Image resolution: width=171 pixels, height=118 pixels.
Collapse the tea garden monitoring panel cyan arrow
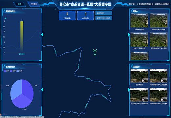129,90
